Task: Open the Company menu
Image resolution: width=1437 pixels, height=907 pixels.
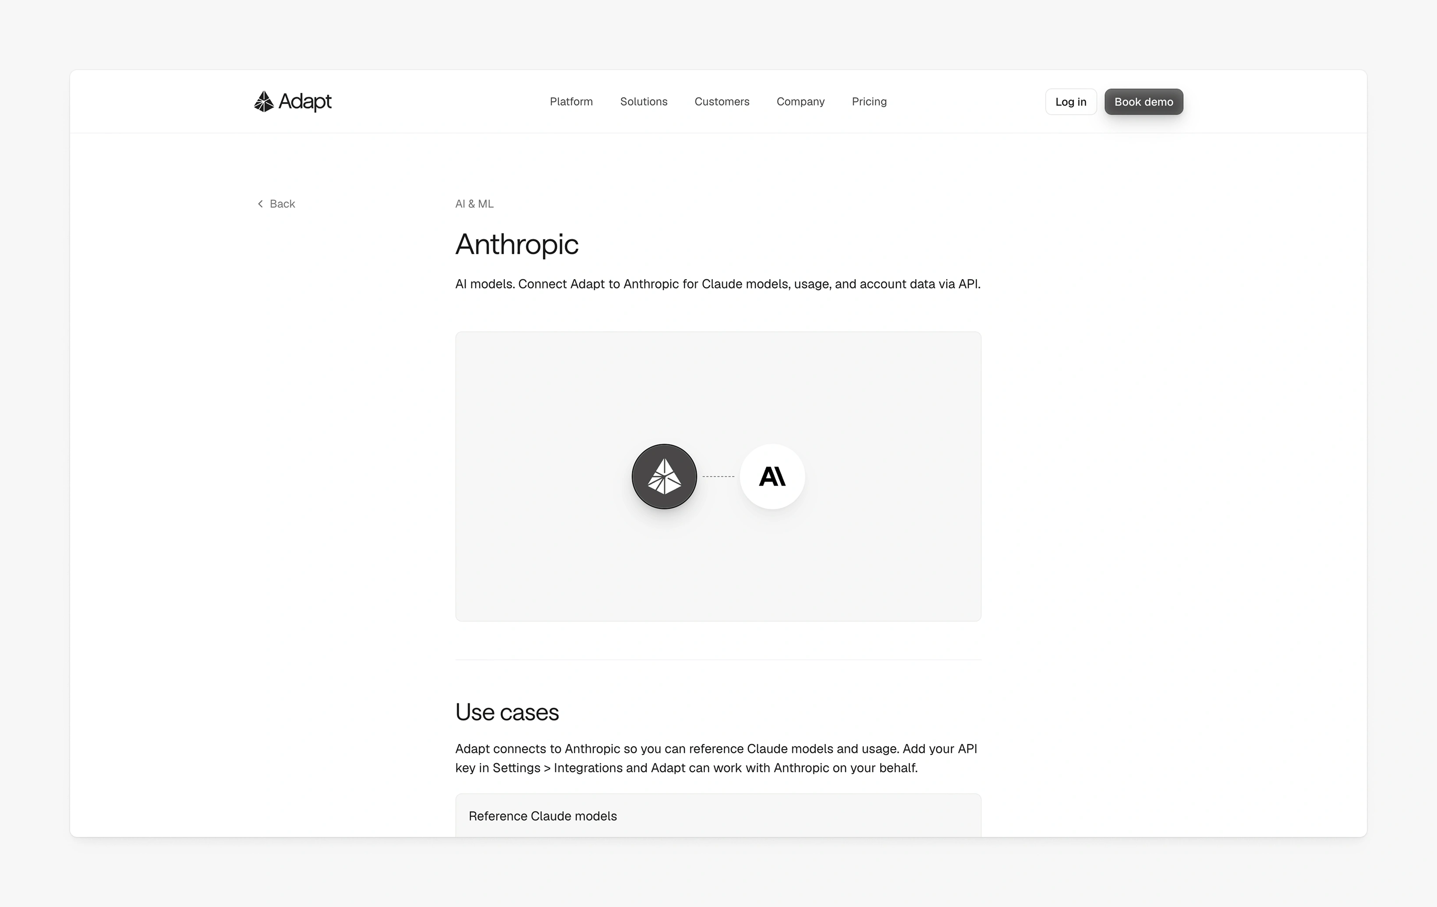Action: [x=800, y=102]
